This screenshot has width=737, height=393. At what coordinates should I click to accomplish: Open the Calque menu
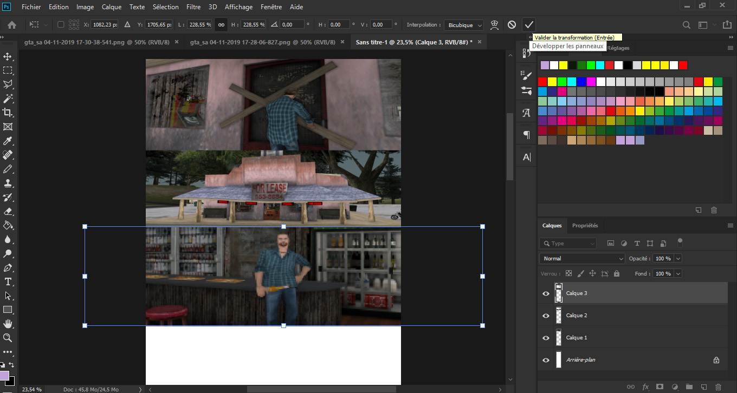(112, 7)
